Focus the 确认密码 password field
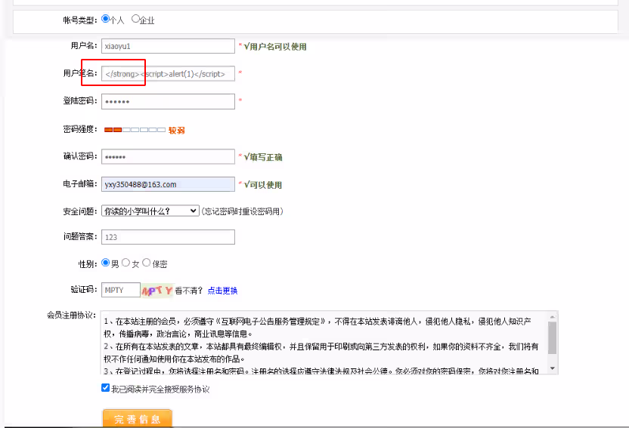The image size is (629, 428). (168, 156)
